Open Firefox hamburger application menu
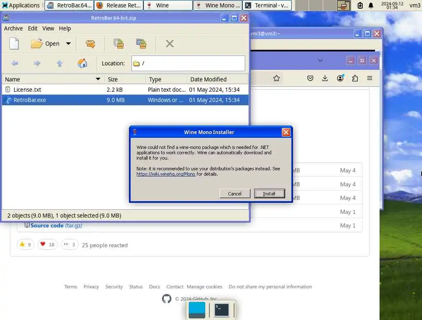 tap(370, 78)
